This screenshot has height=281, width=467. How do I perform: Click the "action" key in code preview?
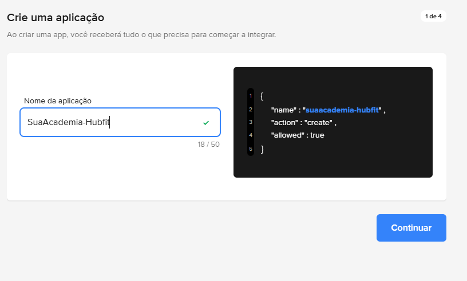[284, 122]
